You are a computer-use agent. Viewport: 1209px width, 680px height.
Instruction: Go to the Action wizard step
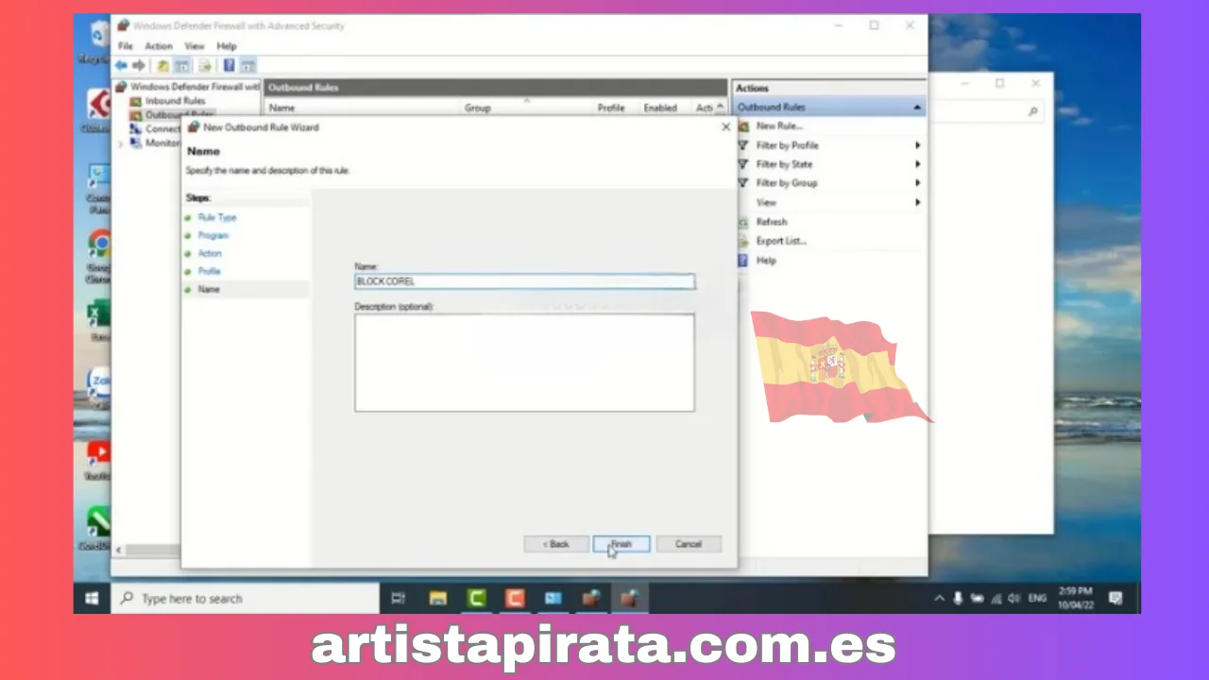point(210,253)
